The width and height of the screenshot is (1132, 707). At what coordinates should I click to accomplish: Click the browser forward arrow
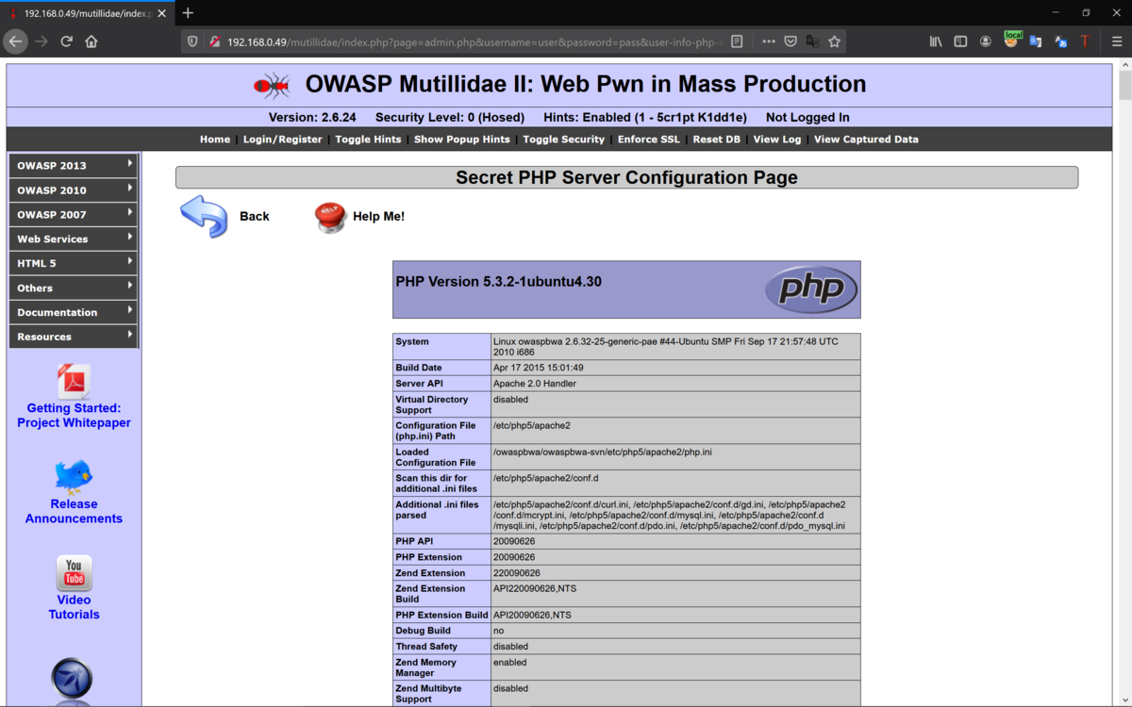(x=41, y=41)
